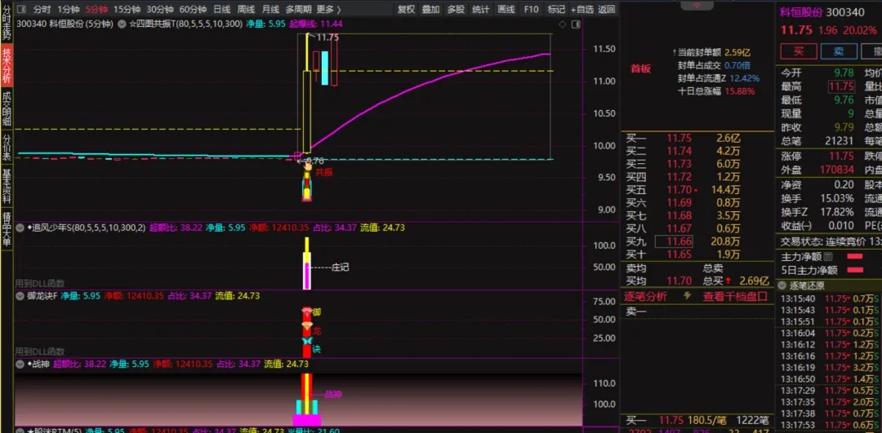The height and width of the screenshot is (433, 882).
Task: Show the 月线 monthly chart
Action: click(x=270, y=9)
